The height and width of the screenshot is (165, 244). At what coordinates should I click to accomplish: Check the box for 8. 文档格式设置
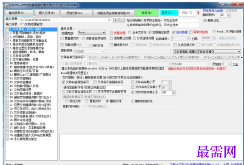(x=7, y=56)
